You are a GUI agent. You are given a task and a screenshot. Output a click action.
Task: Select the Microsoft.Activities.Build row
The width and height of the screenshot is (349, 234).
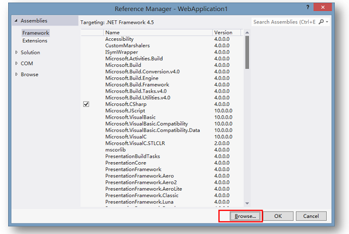click(162, 59)
